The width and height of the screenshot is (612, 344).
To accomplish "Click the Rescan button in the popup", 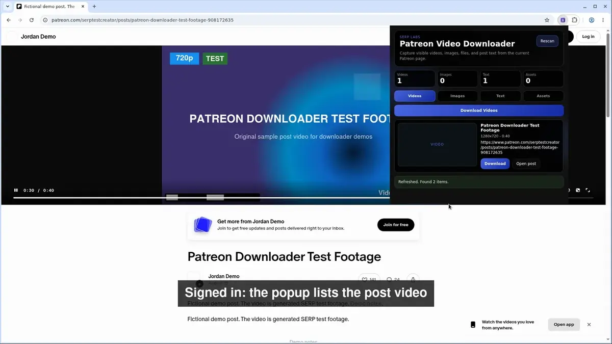I will pyautogui.click(x=547, y=41).
